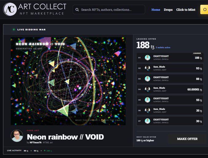208x158 pixels.
Task: Open EIGHTYEIGHT name in the 55 offer row
Action: pos(161,98)
